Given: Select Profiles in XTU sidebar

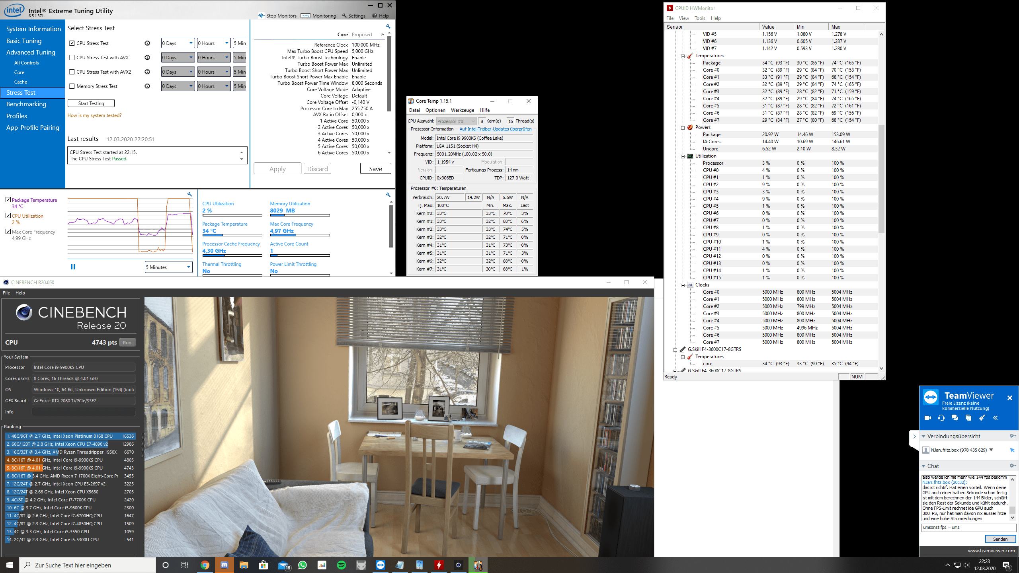Looking at the screenshot, I should (x=17, y=116).
